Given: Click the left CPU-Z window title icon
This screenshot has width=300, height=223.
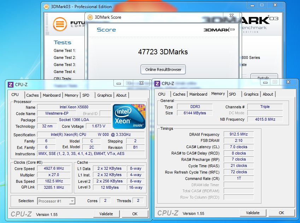Looking at the screenshot, I should click(x=11, y=85).
